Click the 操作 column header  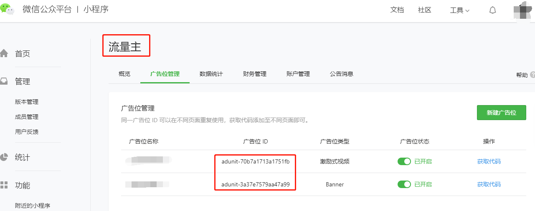click(x=489, y=141)
